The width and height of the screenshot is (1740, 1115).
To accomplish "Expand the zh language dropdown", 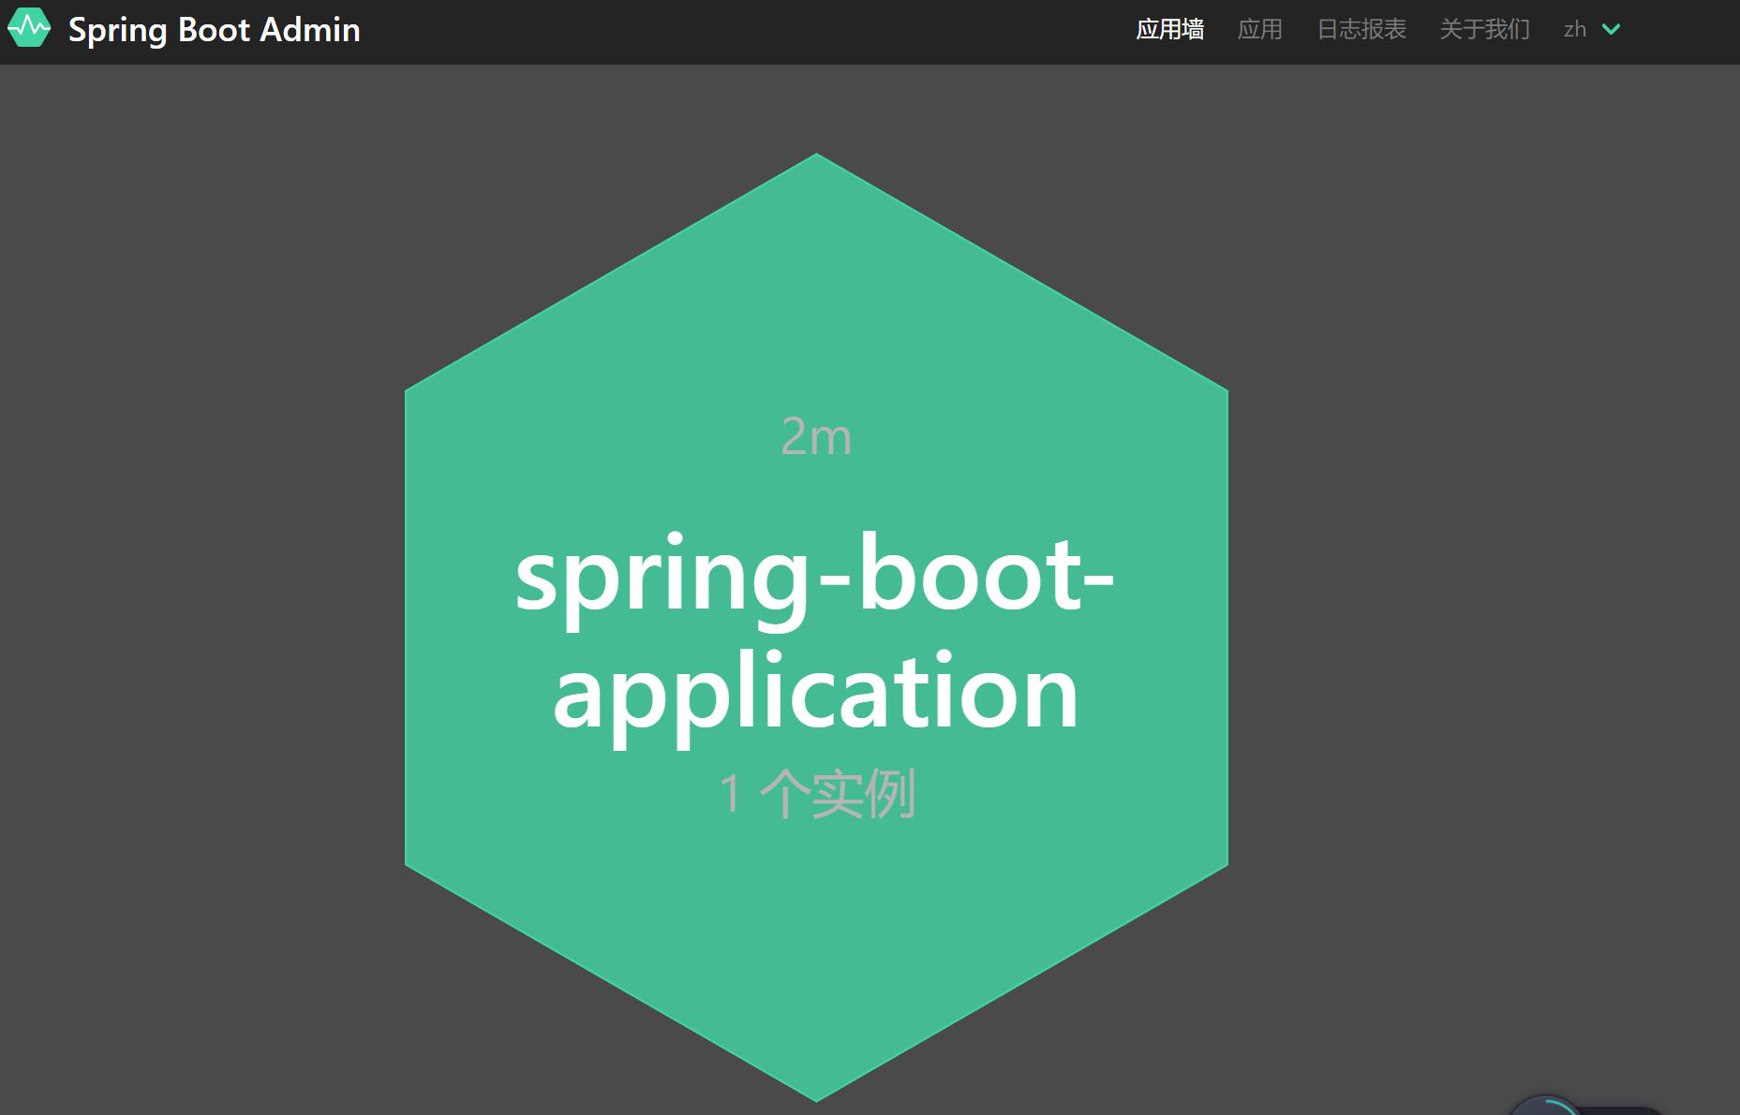I will (1591, 30).
